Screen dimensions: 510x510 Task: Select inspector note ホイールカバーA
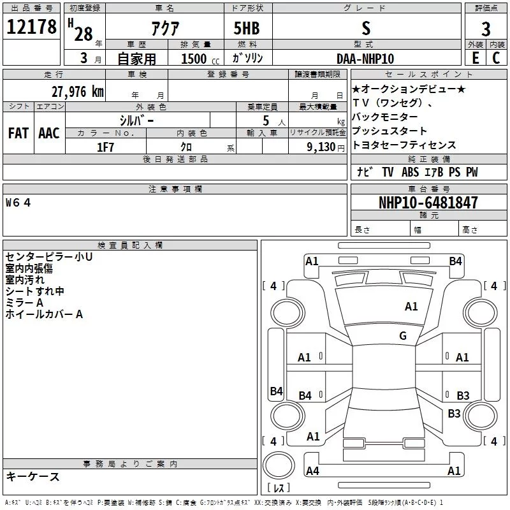[44, 314]
